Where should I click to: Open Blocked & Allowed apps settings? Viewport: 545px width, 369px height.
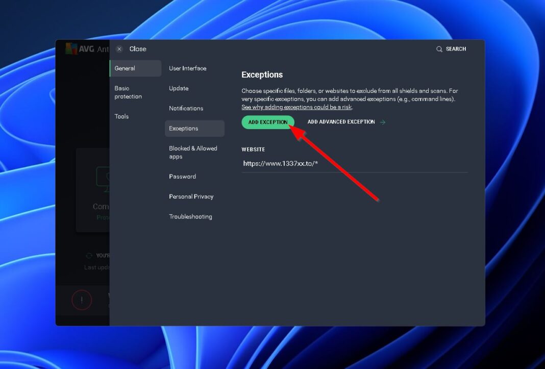193,152
